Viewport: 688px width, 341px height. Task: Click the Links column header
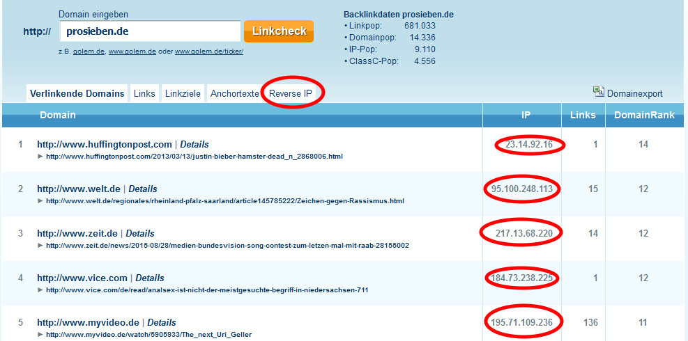pyautogui.click(x=583, y=116)
